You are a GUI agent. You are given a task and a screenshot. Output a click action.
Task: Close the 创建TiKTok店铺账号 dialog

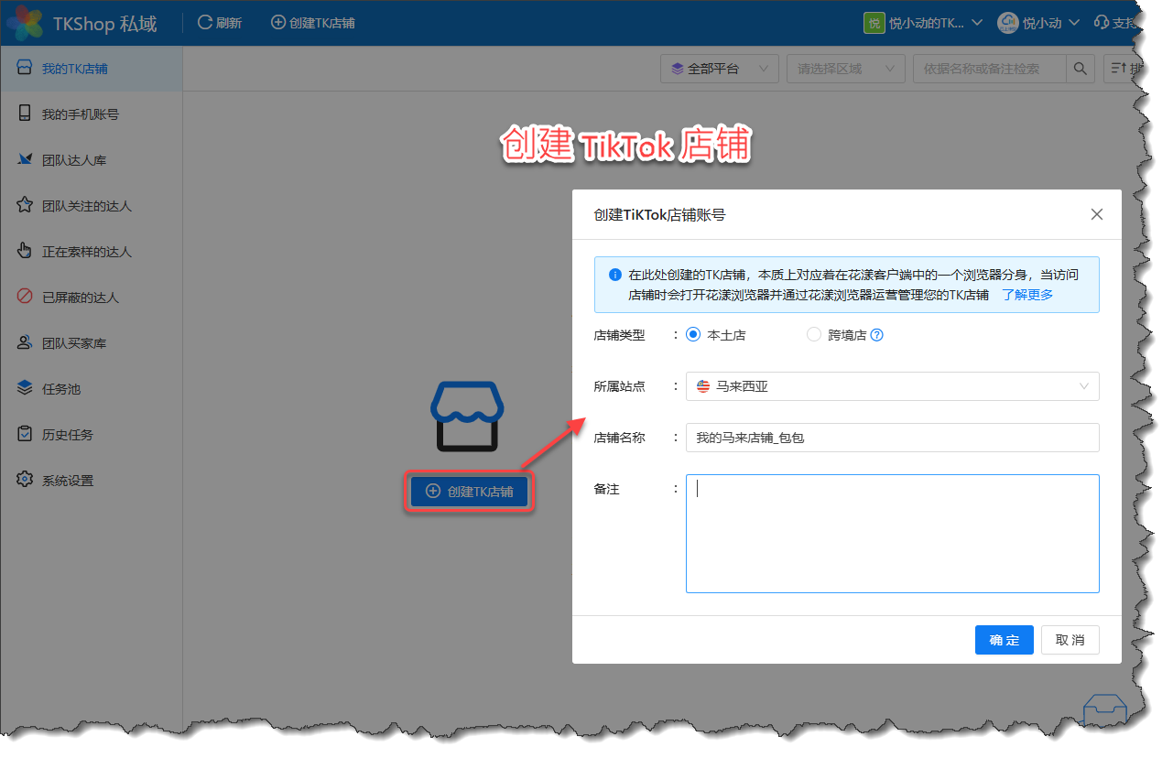pyautogui.click(x=1097, y=215)
